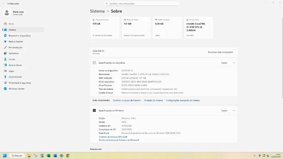
Task: Select the Sistema sidebar icon
Action: (5, 29)
